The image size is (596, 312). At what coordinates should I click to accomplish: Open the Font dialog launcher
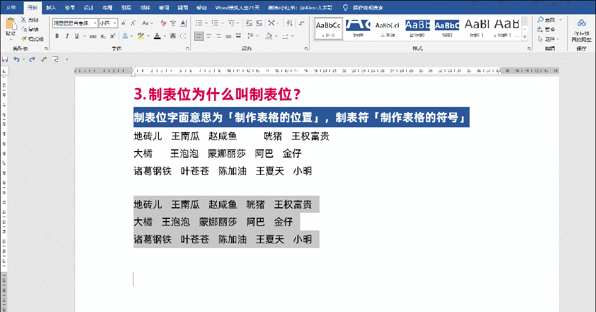coord(188,49)
